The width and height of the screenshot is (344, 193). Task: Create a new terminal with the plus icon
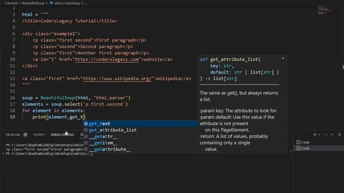pos(314,135)
